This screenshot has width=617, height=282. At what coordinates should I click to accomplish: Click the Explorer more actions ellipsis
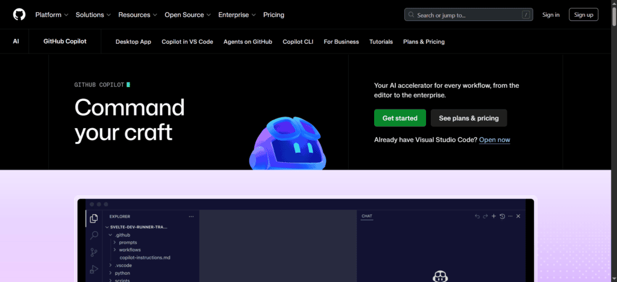click(191, 216)
